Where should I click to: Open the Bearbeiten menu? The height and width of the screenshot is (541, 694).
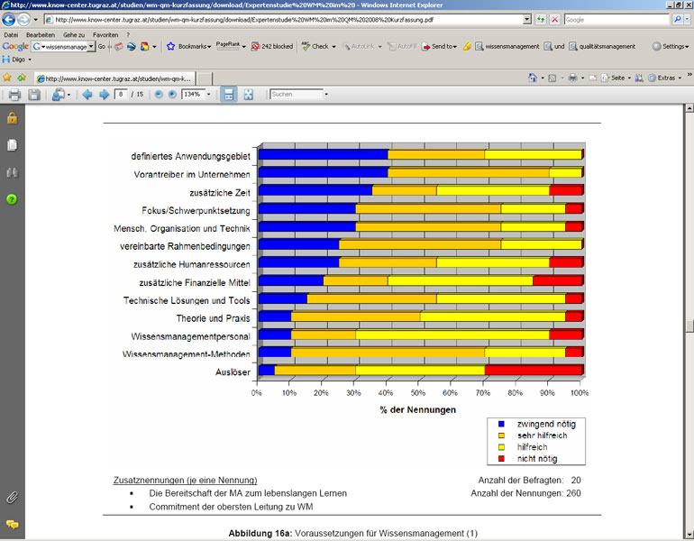click(41, 35)
